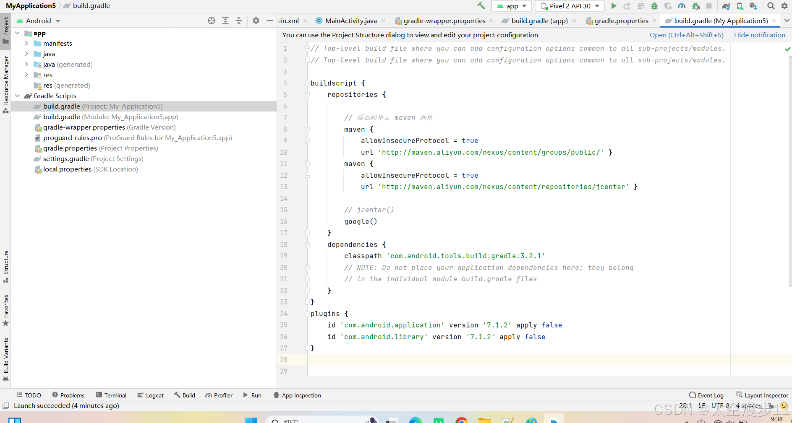Activate Search Everywhere magnifier
The image size is (792, 423).
(x=771, y=6)
